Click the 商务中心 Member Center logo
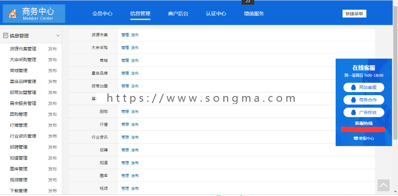 34,14
